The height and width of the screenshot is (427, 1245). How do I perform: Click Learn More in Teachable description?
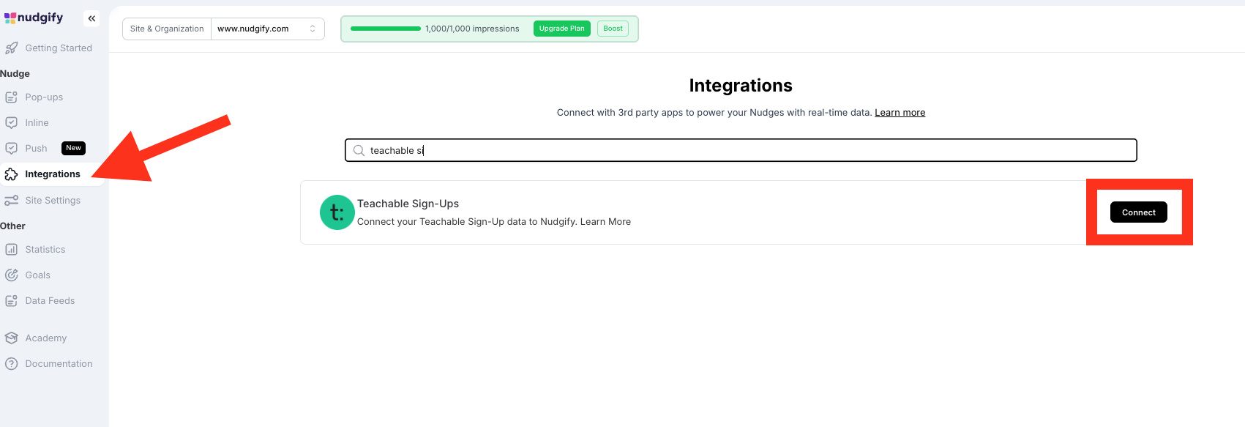(x=605, y=222)
